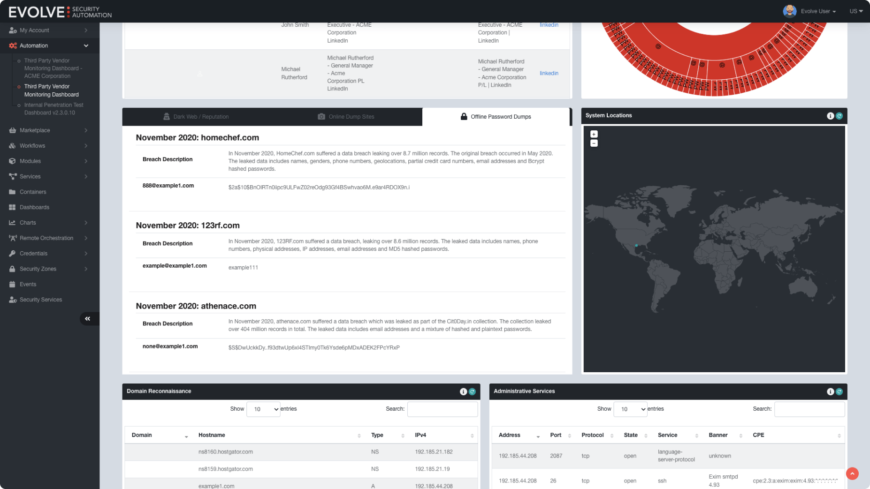Expand the Marketplace submenu chevron
The height and width of the screenshot is (489, 870).
pos(86,130)
